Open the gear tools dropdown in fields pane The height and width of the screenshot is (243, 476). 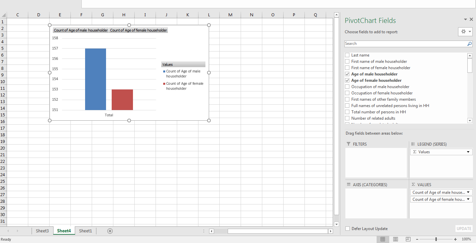[465, 32]
